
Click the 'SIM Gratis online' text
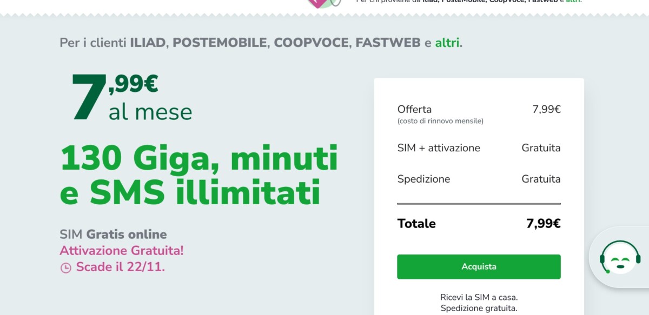pyautogui.click(x=113, y=234)
